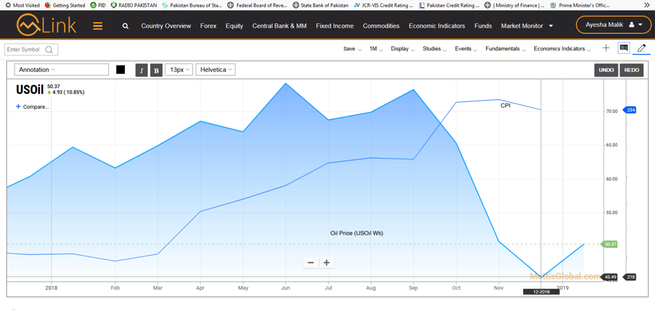655x310 pixels.
Task: Zoom in with plus button
Action: click(327, 262)
